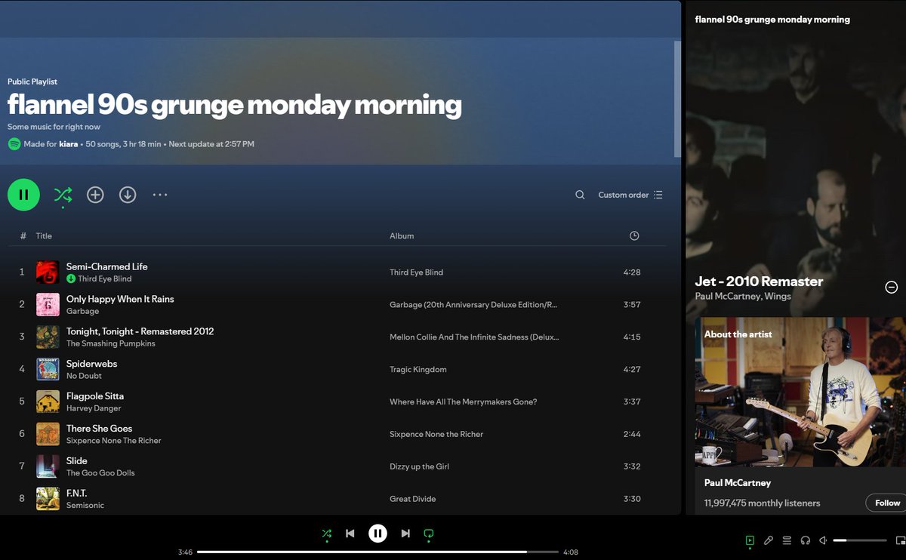Click the Spotify logo next to Made for
This screenshot has width=906, height=560.
14,144
